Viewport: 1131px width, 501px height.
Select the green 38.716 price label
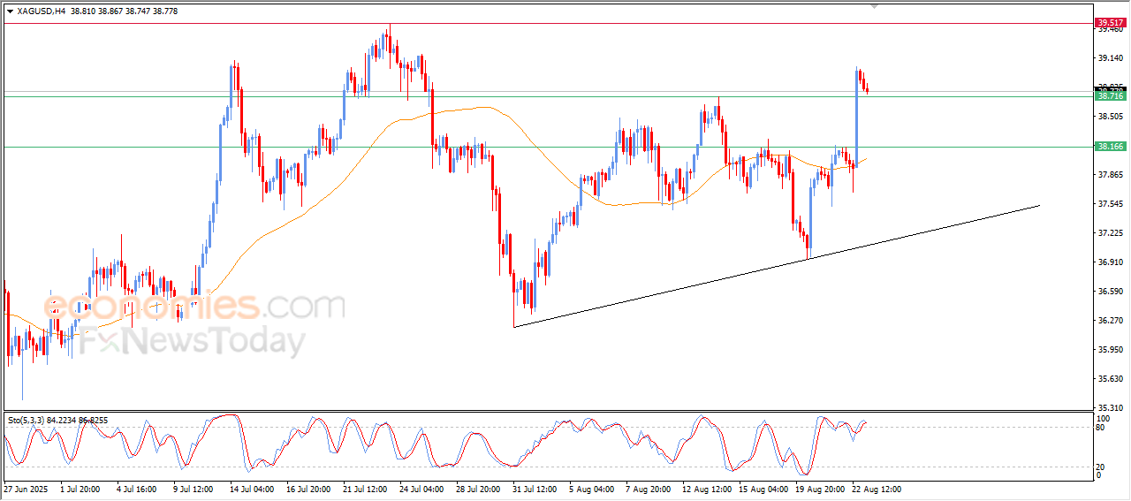click(1109, 96)
